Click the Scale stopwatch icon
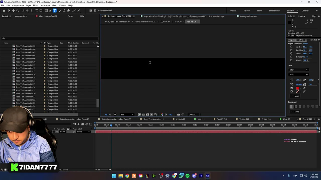Image resolution: width=321 pixels, height=180 pixels. pos(291,53)
